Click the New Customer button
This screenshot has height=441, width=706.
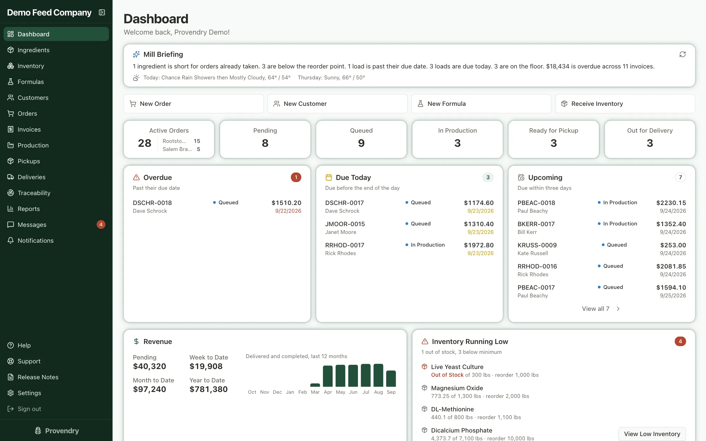[337, 104]
